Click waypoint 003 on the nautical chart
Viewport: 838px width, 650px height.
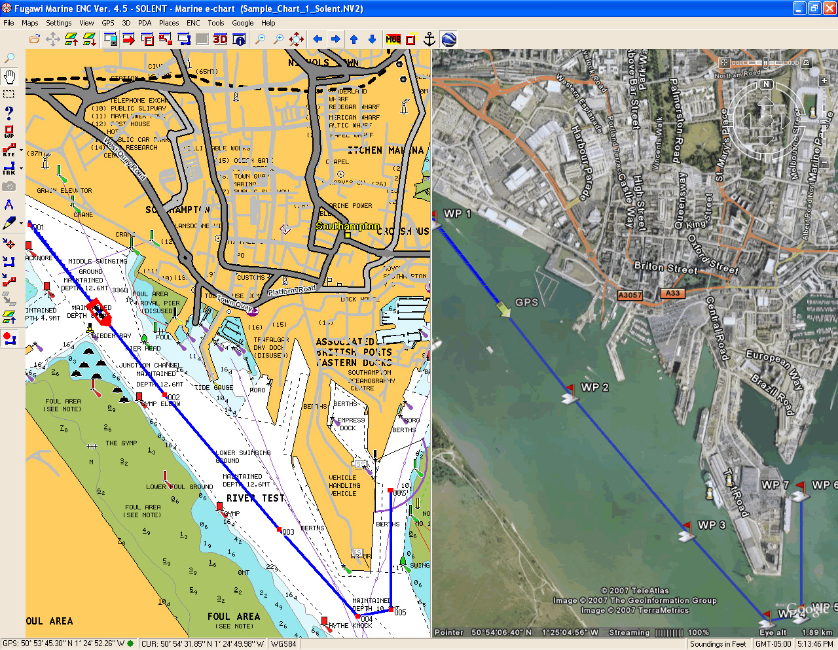click(280, 530)
